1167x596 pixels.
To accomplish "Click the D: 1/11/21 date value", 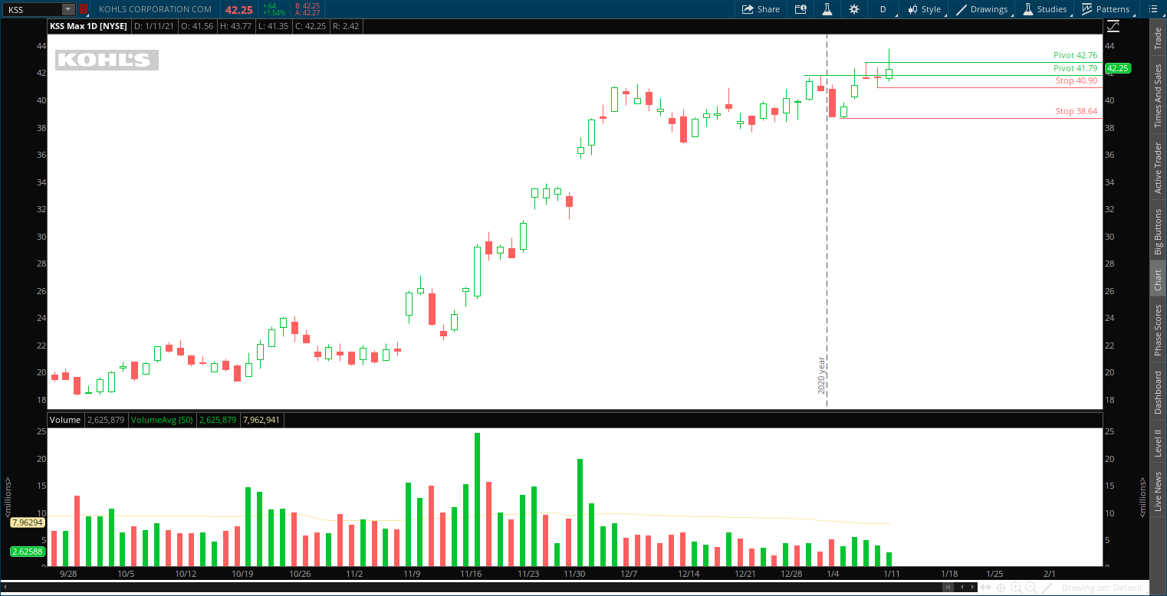I will pos(153,26).
